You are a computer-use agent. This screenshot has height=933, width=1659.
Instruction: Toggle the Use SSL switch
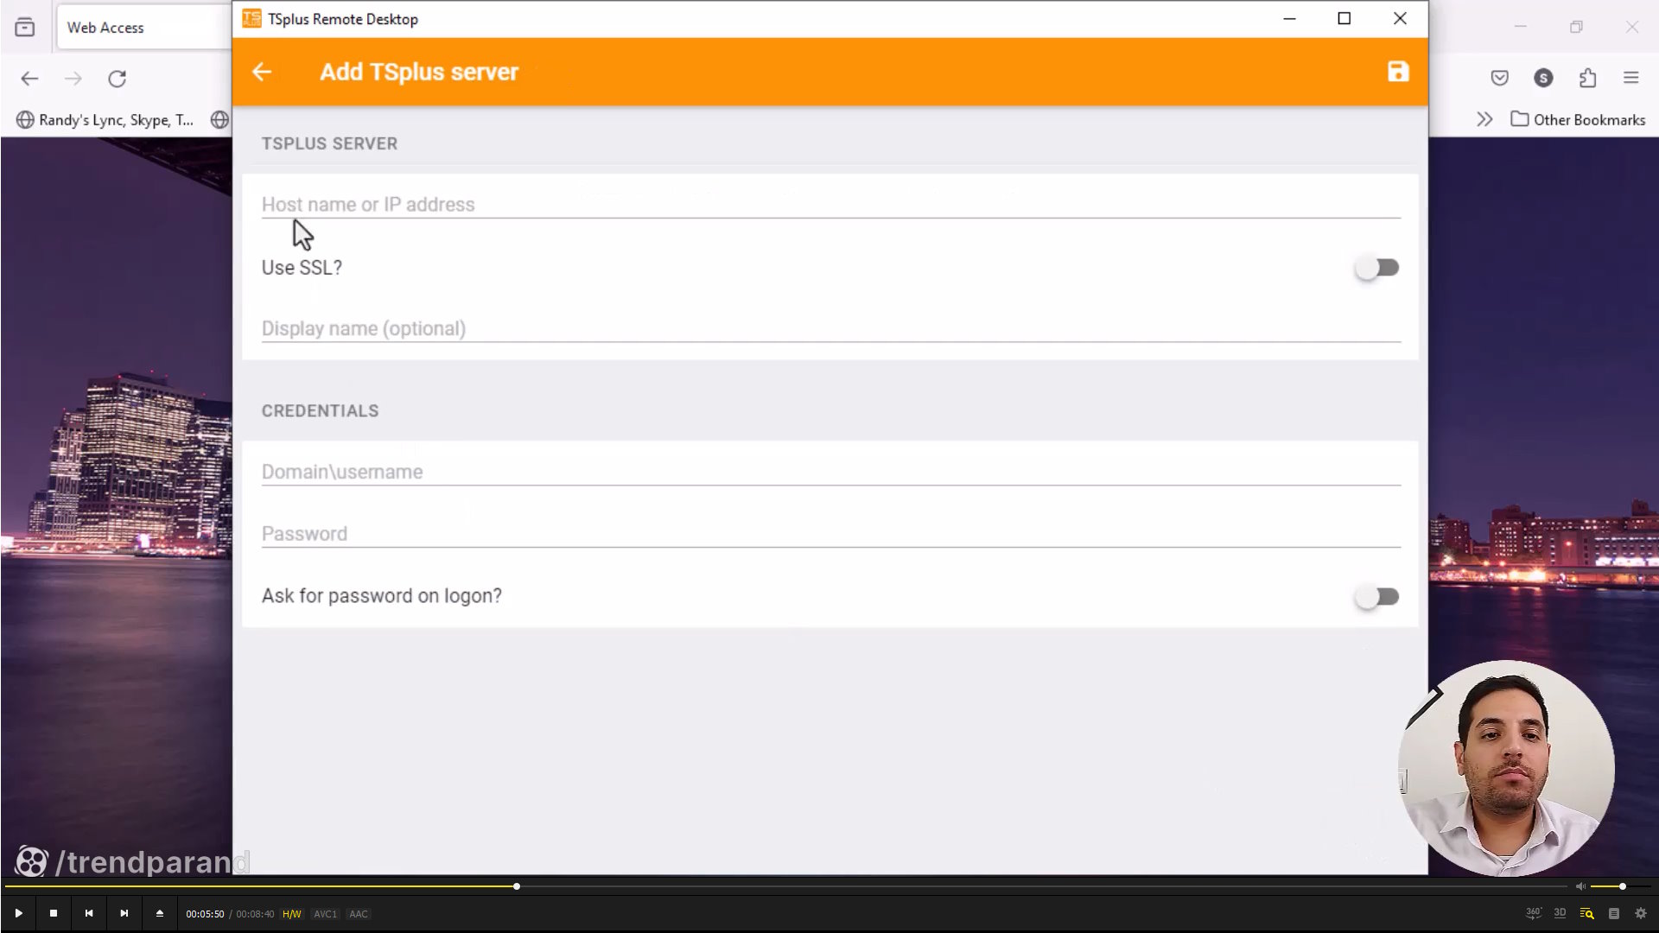[1376, 268]
